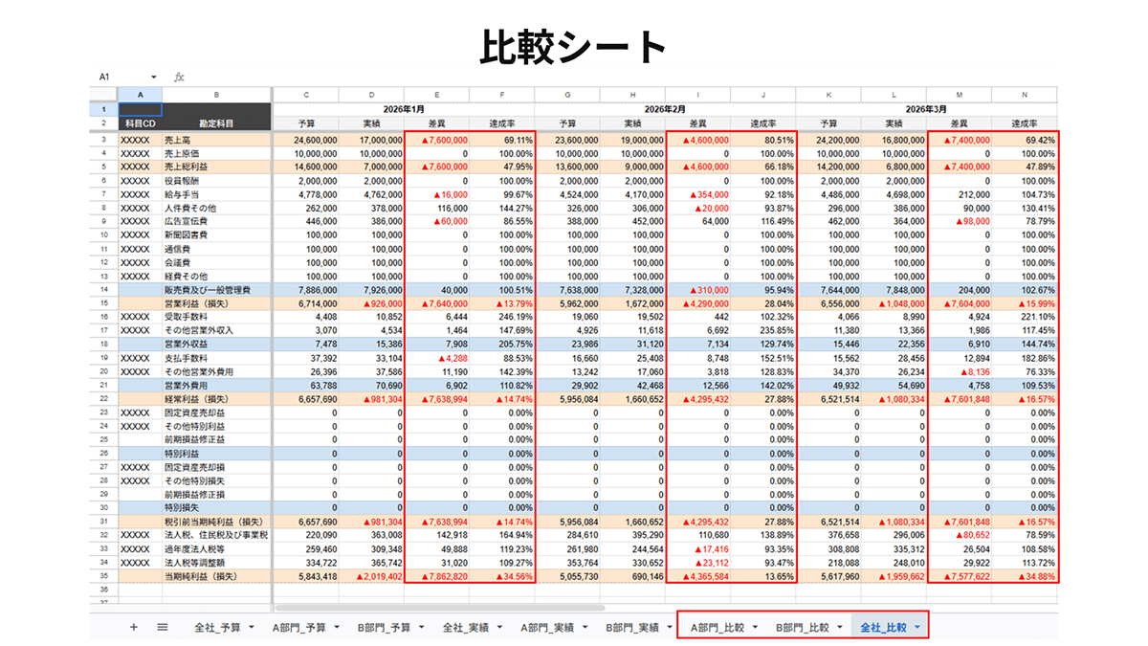Select column C header

pos(306,94)
